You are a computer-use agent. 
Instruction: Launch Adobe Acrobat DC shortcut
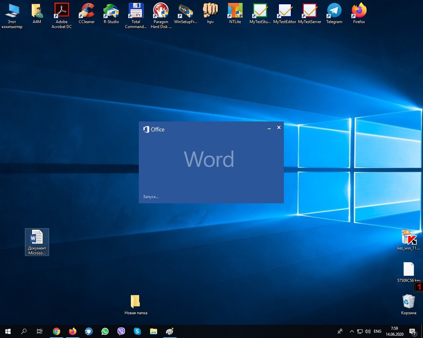pyautogui.click(x=62, y=16)
